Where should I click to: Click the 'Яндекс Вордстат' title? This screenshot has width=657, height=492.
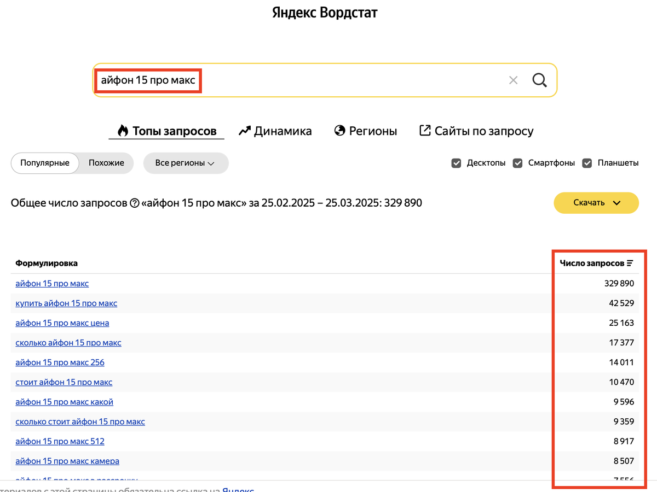tap(325, 13)
